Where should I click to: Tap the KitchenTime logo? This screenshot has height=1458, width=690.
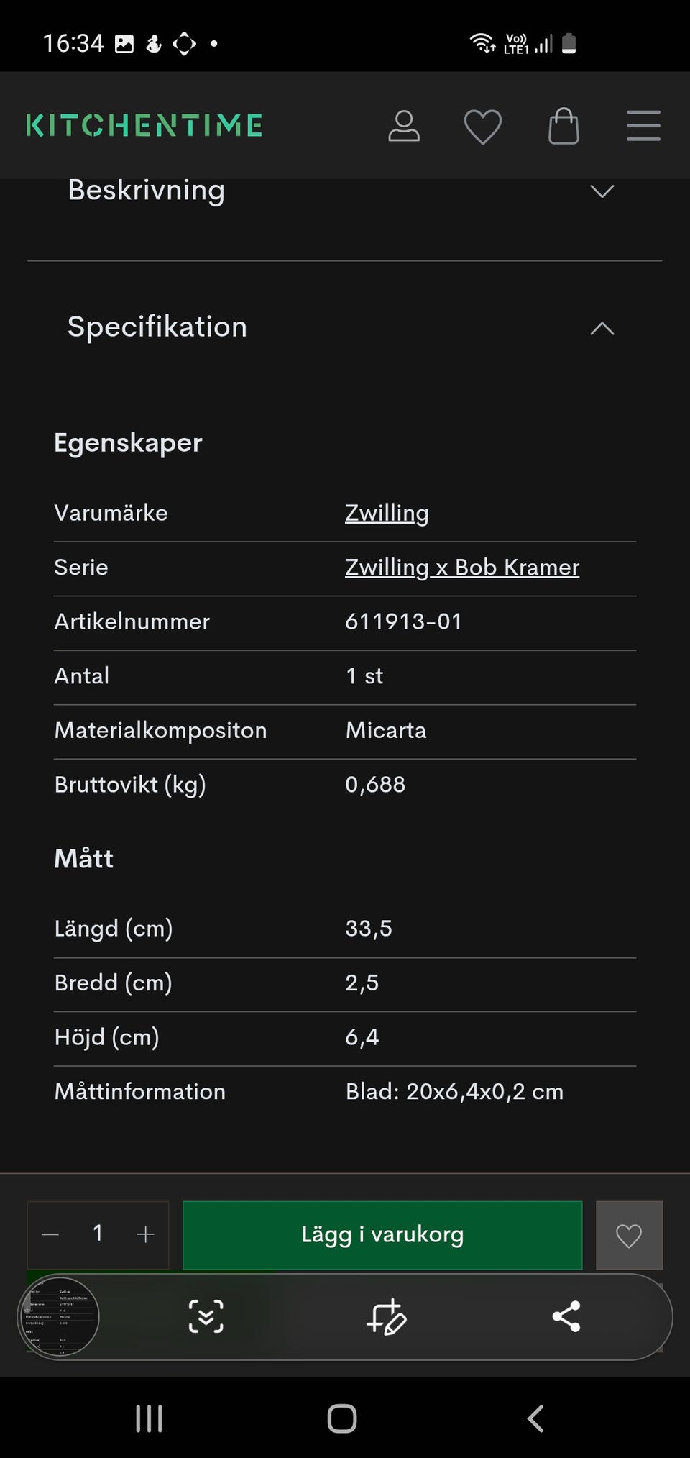143,125
